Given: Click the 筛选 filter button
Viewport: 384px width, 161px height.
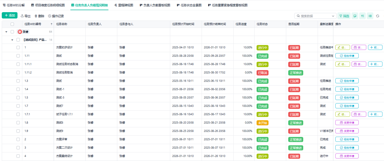Looking at the screenshot, I should coord(344,16).
